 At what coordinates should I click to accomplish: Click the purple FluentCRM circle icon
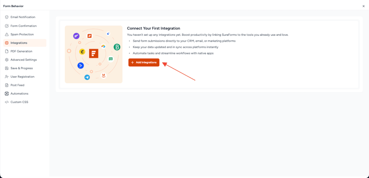click(76, 36)
